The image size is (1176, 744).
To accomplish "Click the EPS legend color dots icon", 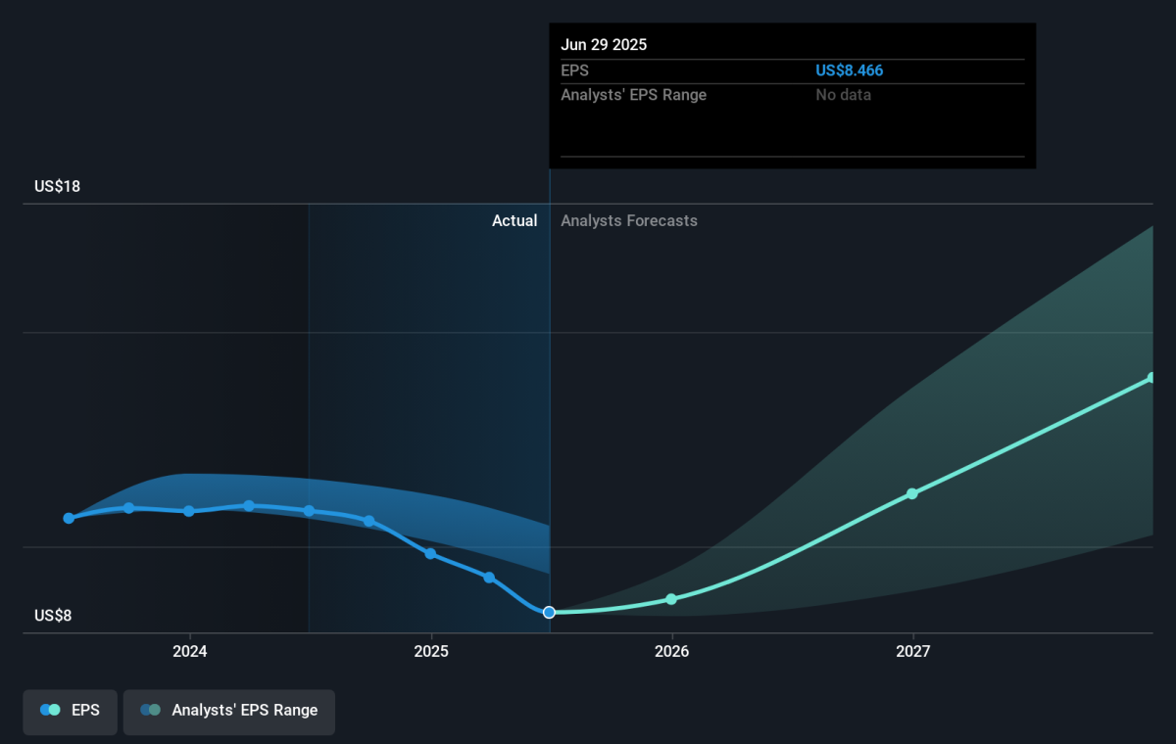I will tap(50, 711).
